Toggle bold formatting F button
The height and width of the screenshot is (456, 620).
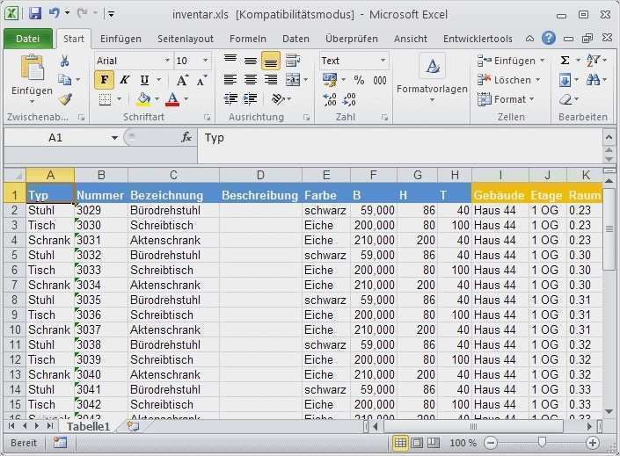point(105,80)
